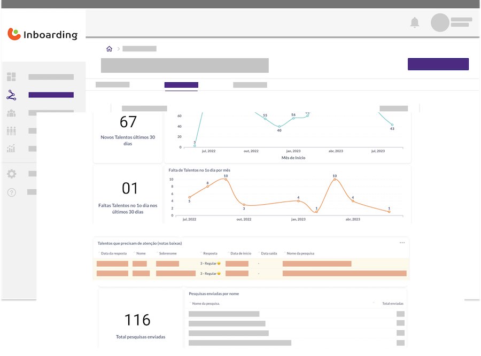Click 'Pesquisas enviadas por nome' title
Image resolution: width=481 pixels, height=356 pixels.
pyautogui.click(x=214, y=293)
